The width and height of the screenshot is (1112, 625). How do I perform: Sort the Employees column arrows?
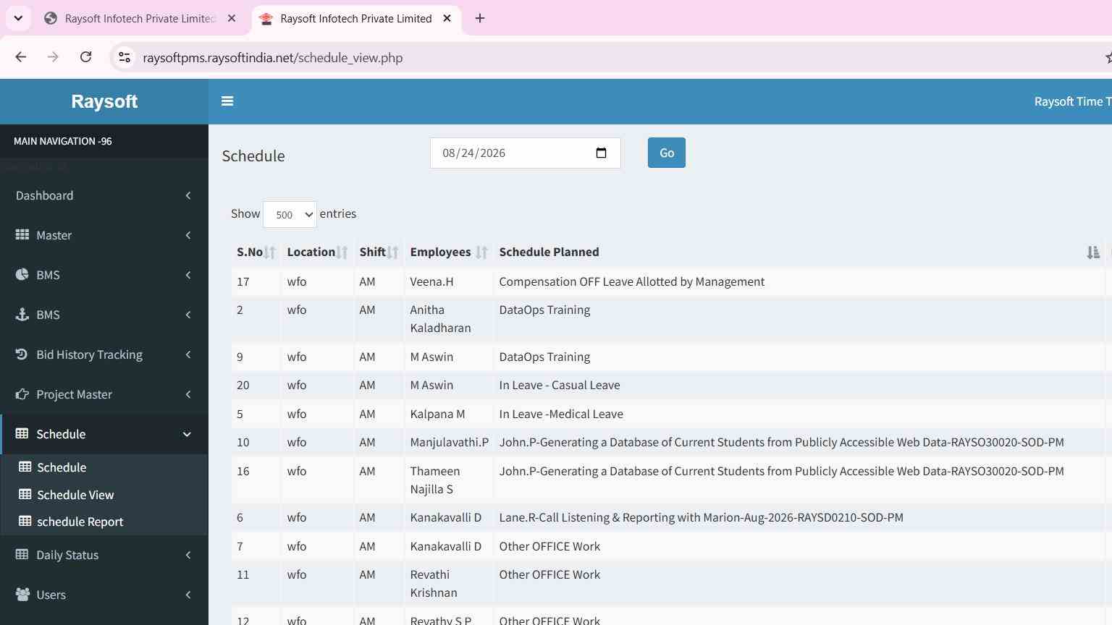tap(481, 252)
